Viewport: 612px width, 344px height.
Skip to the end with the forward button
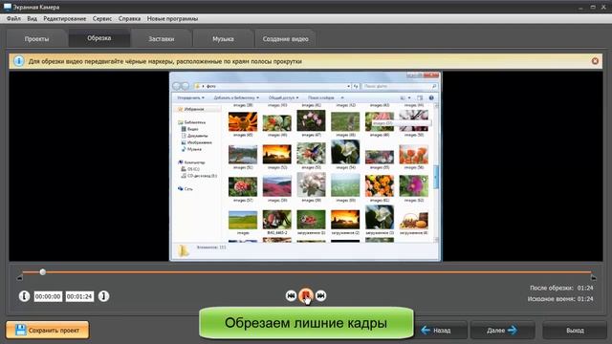[321, 296]
